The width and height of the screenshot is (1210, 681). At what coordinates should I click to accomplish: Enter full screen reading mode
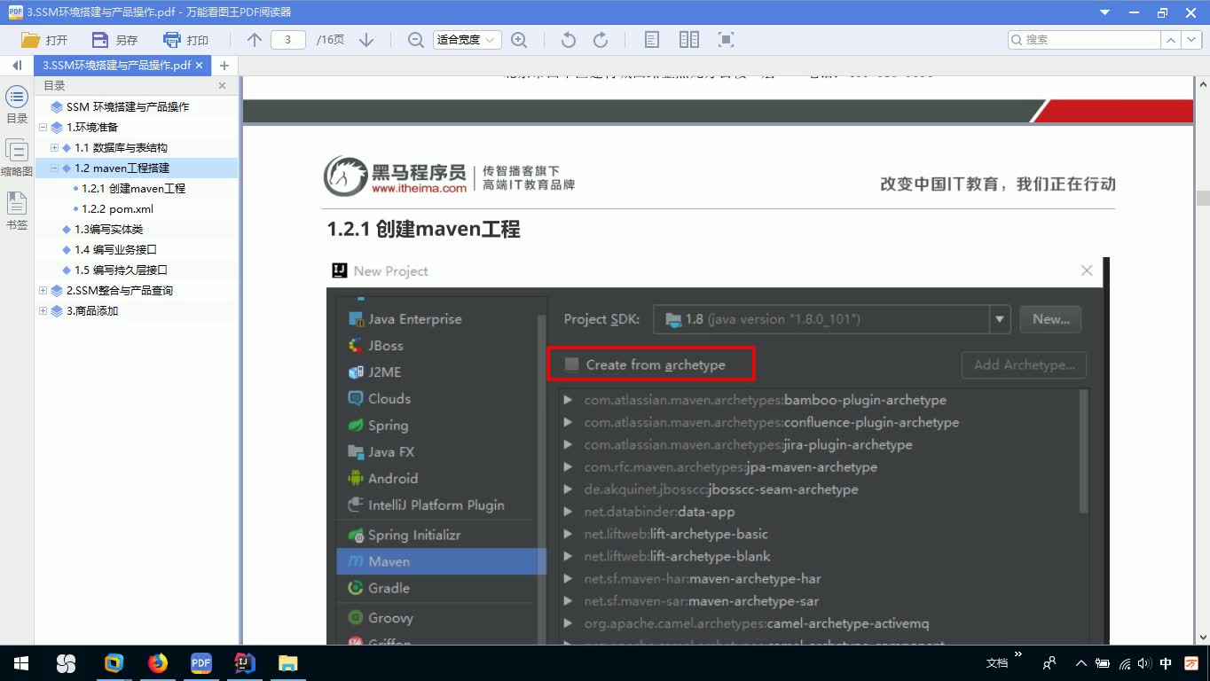[726, 40]
